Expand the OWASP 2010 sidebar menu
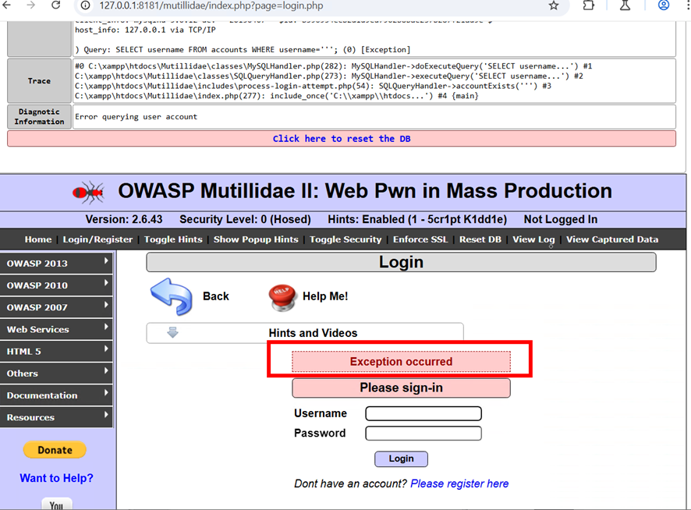The image size is (691, 510). pyautogui.click(x=56, y=285)
